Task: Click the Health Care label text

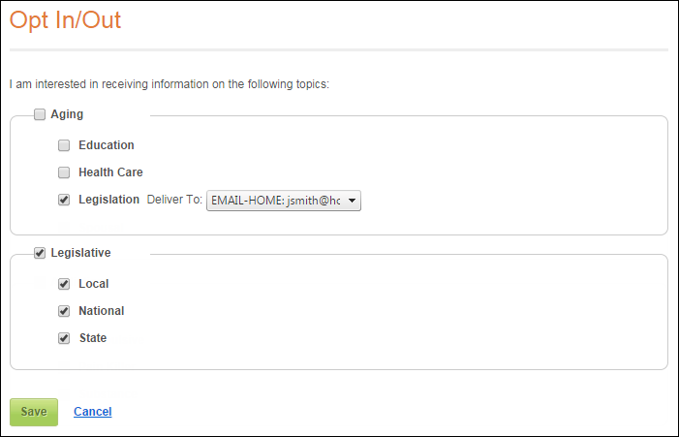Action: [110, 172]
